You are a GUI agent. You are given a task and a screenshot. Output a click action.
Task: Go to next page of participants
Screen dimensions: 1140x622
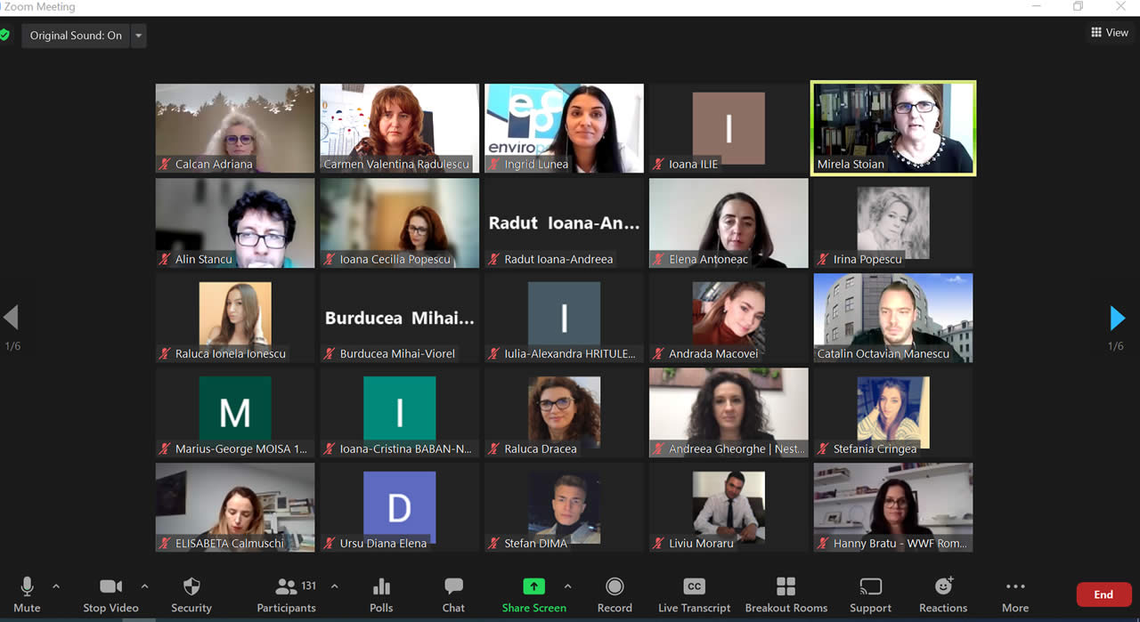[x=1117, y=318]
